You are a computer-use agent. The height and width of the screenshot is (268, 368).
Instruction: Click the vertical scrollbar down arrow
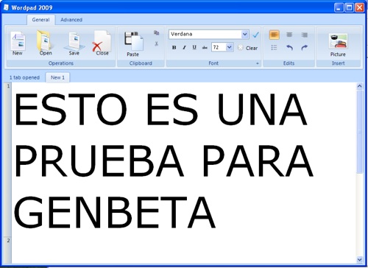coord(360,259)
